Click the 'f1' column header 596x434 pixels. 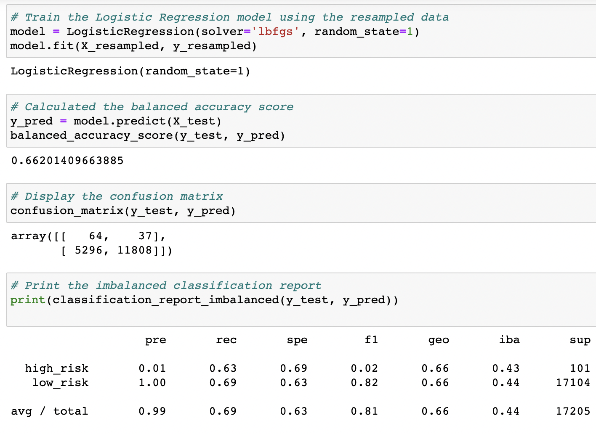(x=371, y=339)
